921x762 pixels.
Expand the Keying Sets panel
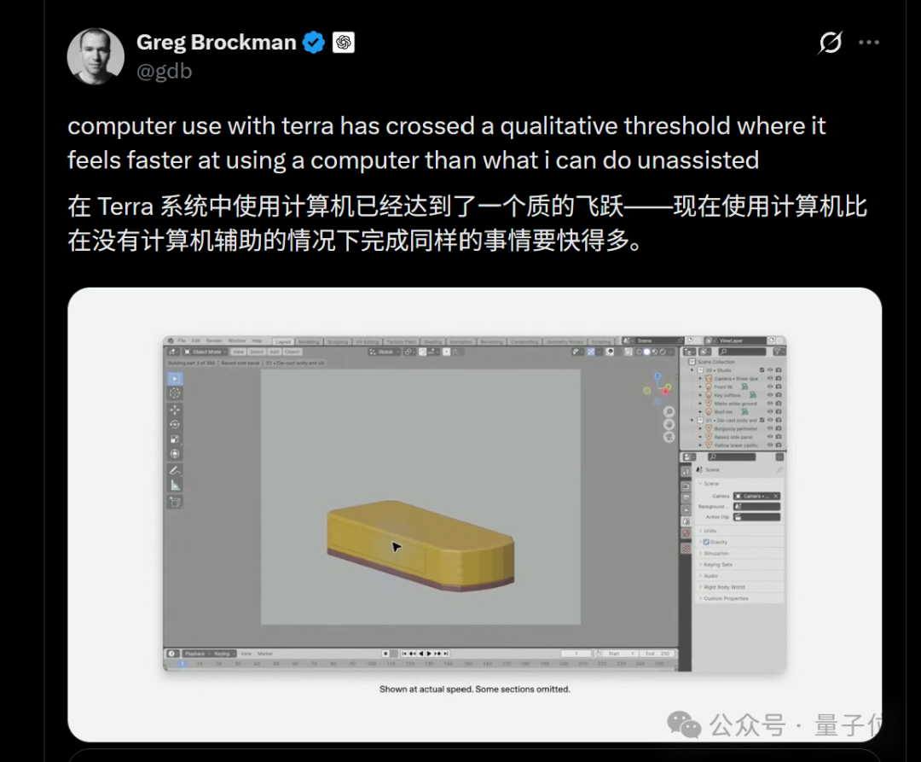[x=740, y=565]
